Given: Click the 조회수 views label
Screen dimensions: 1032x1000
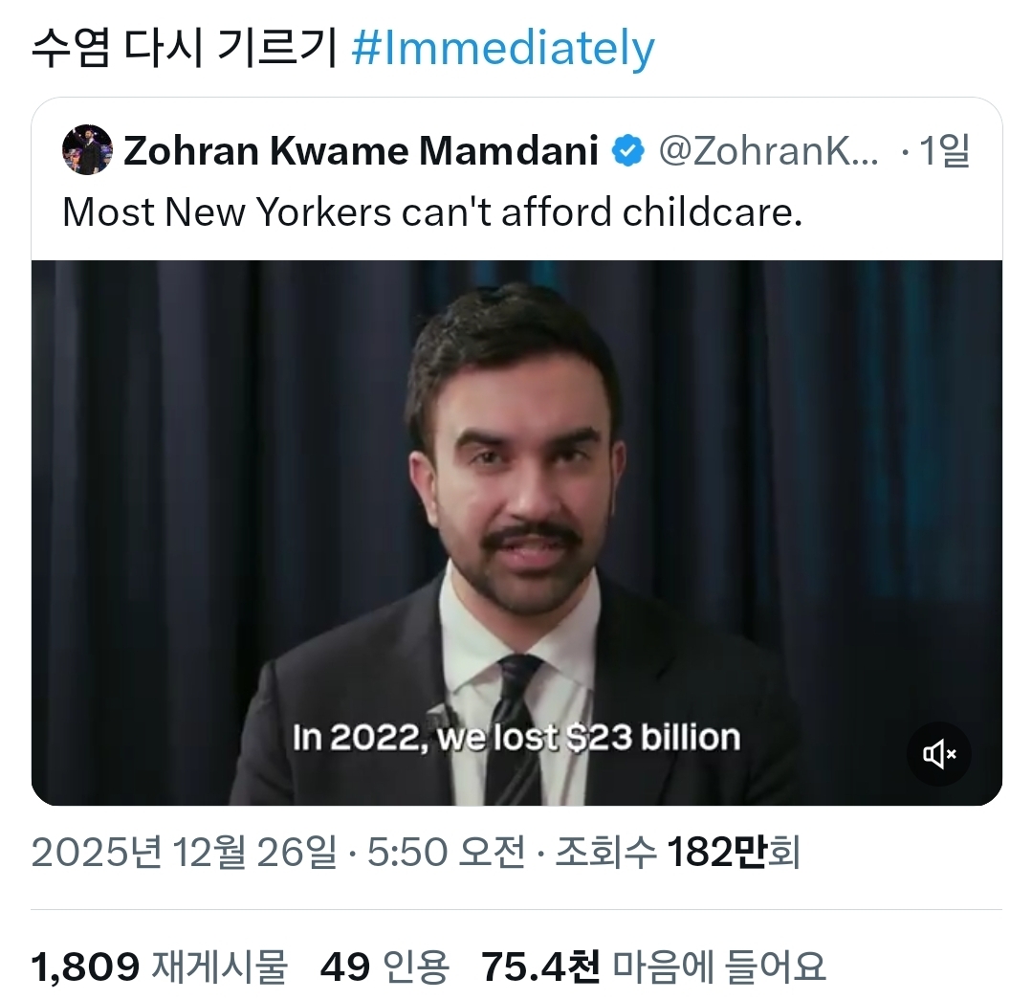Looking at the screenshot, I should [x=606, y=852].
